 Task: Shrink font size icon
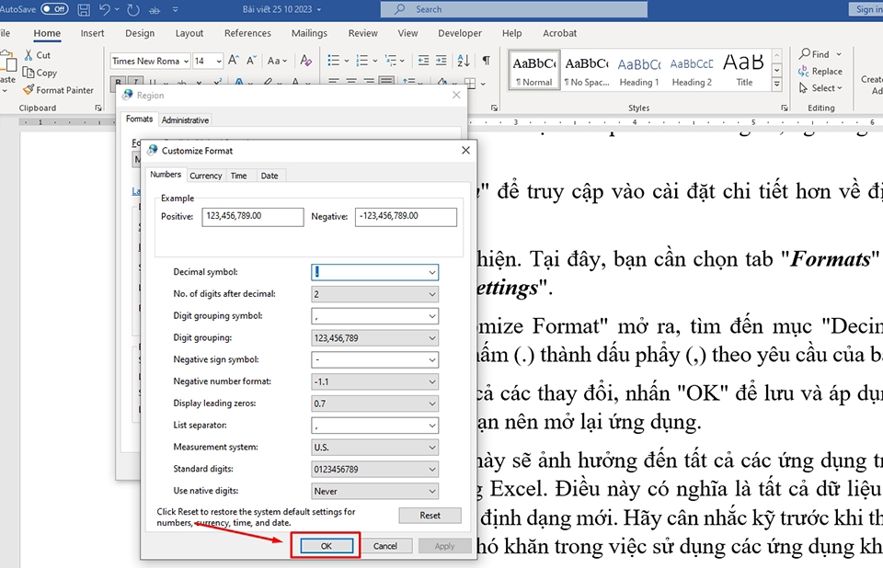252,61
